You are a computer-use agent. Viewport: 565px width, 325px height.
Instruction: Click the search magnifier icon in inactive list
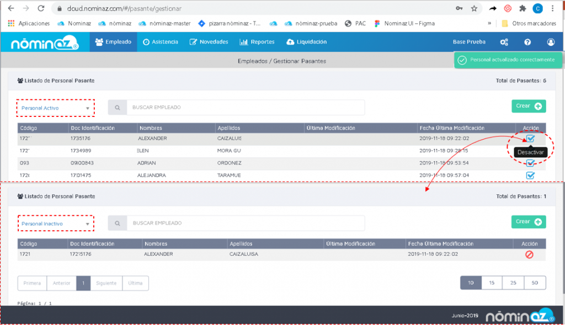tap(118, 223)
